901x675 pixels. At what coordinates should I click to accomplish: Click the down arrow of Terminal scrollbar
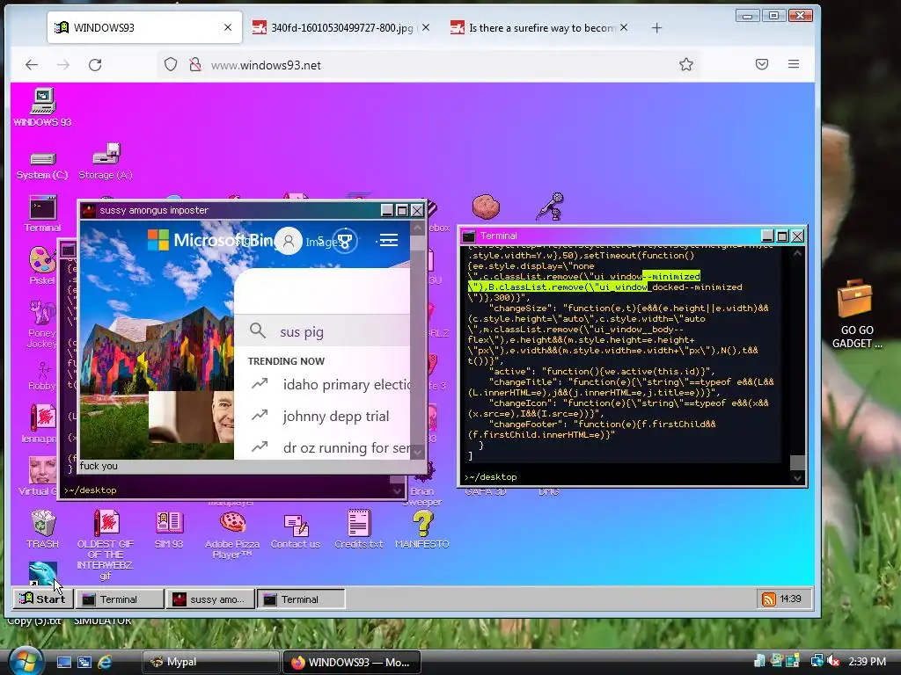pos(797,477)
